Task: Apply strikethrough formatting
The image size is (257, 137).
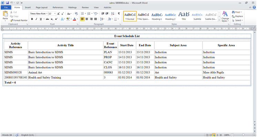Action: 48,19
